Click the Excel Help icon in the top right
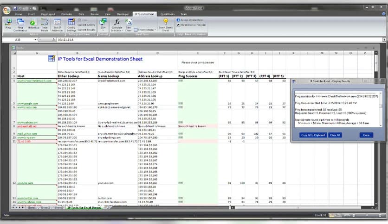The image size is (388, 224). [x=383, y=14]
